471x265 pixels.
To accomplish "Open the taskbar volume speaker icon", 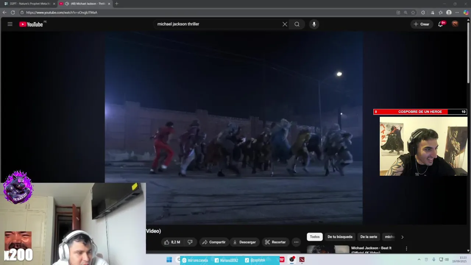I will tap(447, 259).
